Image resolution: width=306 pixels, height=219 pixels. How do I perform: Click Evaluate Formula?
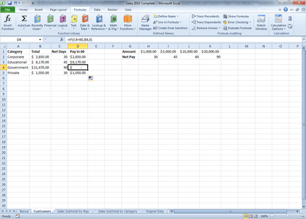[237, 28]
